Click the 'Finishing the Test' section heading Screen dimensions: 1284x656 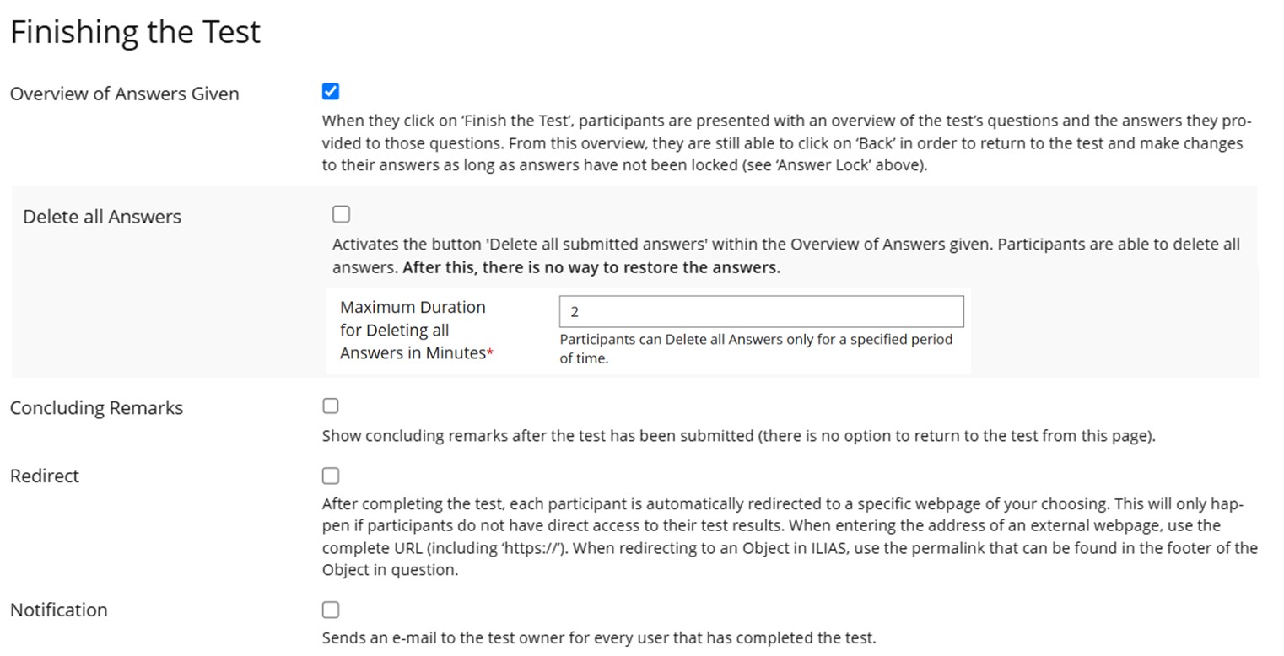click(135, 32)
